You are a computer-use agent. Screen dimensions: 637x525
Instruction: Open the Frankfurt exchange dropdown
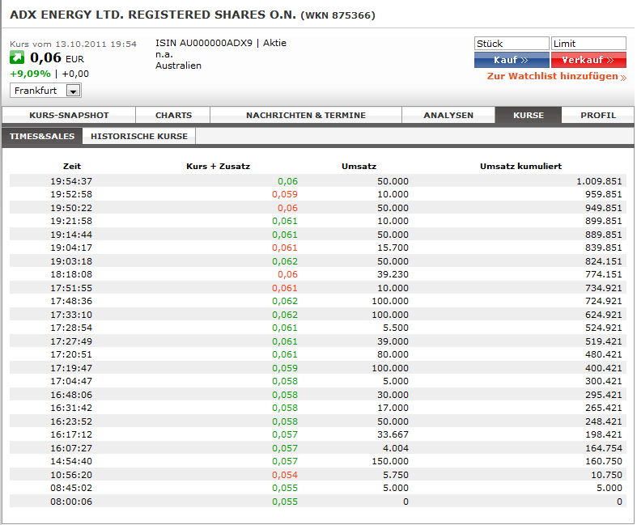pyautogui.click(x=45, y=91)
